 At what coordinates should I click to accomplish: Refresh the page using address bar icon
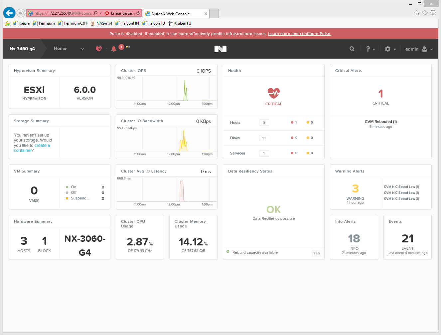[x=138, y=13]
